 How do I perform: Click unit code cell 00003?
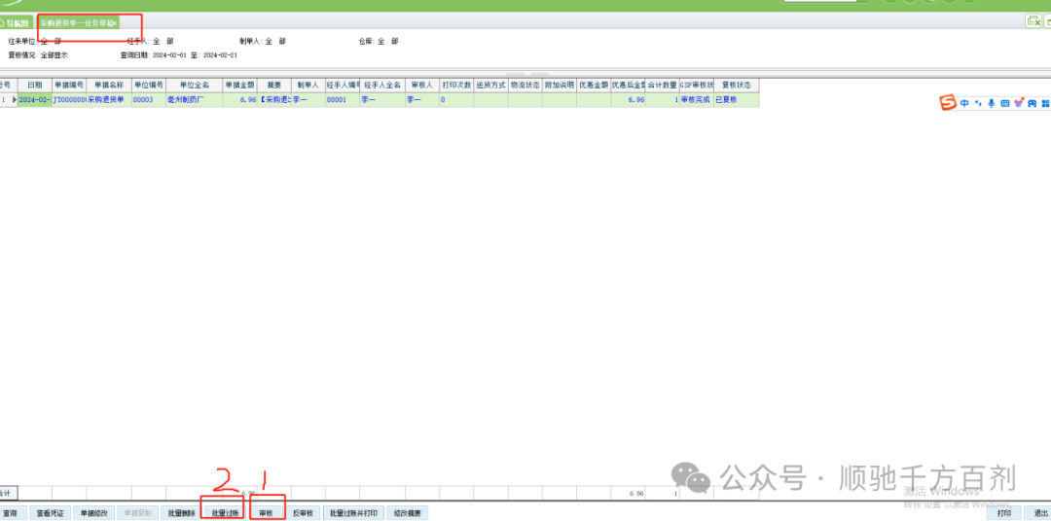click(x=149, y=99)
